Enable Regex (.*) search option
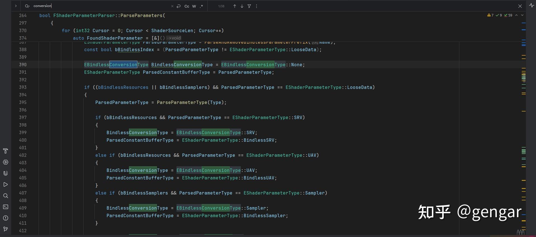Viewport: 536px width, 237px height. coord(201,6)
